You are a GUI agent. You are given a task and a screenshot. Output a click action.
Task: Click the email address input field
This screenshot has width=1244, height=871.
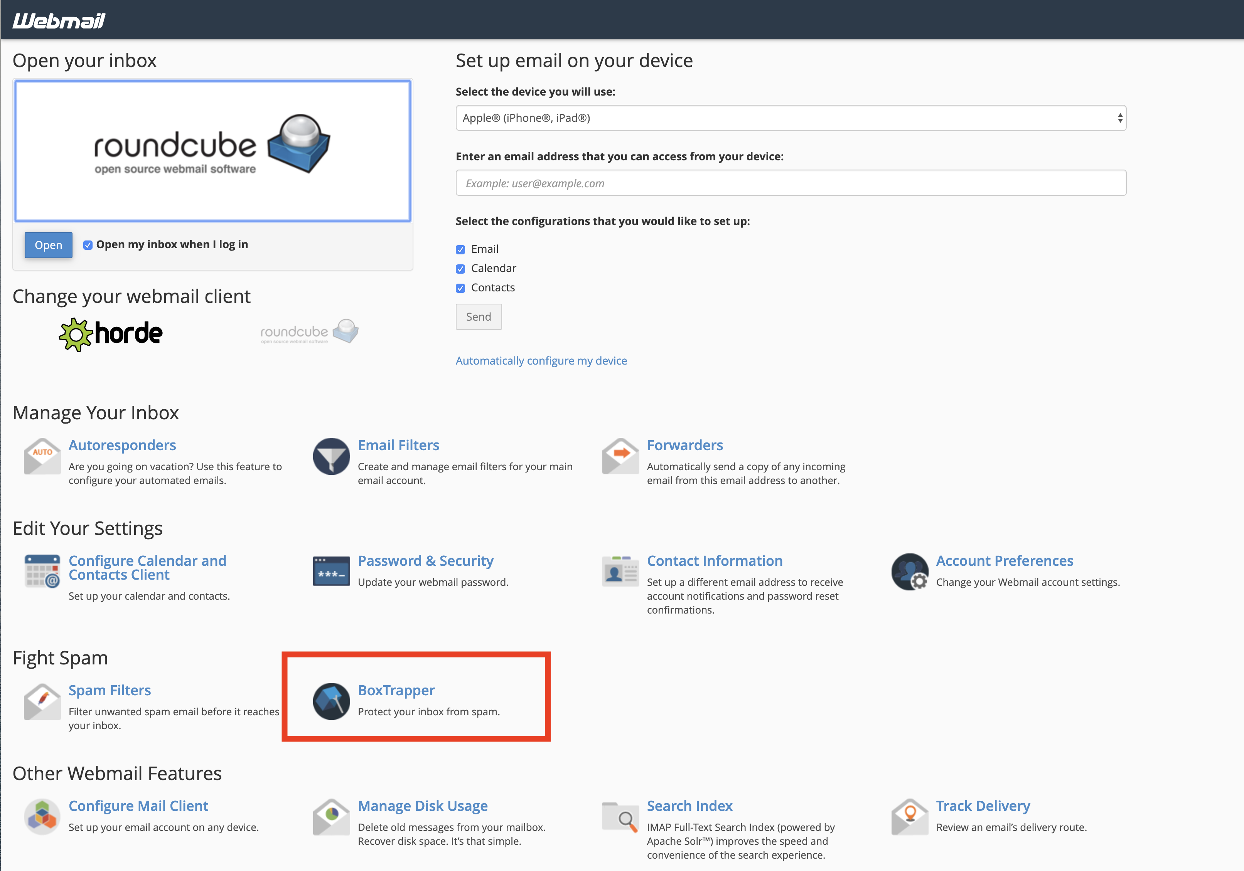(791, 183)
